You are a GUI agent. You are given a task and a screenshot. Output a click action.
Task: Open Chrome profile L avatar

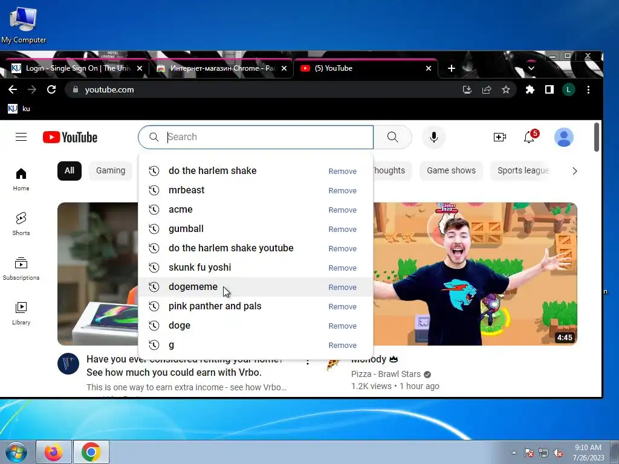[x=568, y=89]
